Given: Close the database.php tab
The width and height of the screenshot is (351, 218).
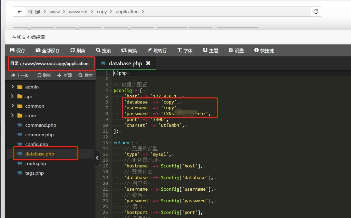Looking at the screenshot, I should (x=148, y=63).
